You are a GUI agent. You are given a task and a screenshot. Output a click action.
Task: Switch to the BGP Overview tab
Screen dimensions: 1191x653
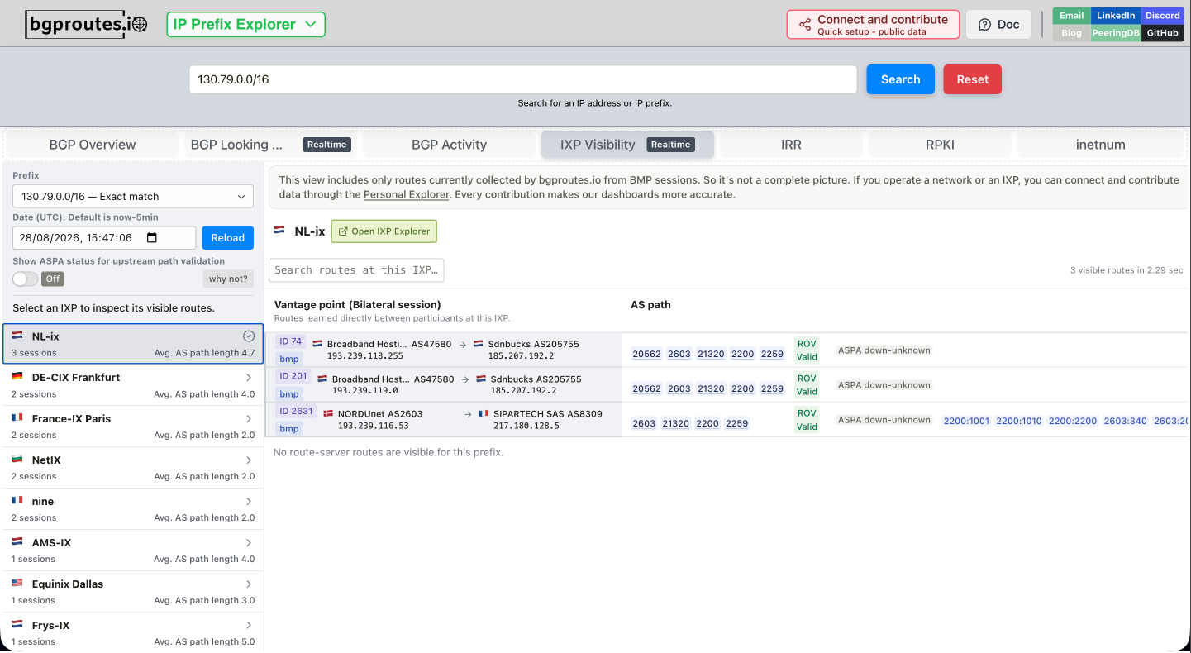coord(93,145)
